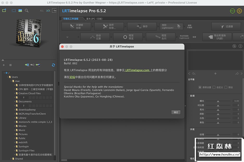Click the 视觉去闪 visual deflicker button
The width and height of the screenshot is (244, 162).
tap(161, 37)
